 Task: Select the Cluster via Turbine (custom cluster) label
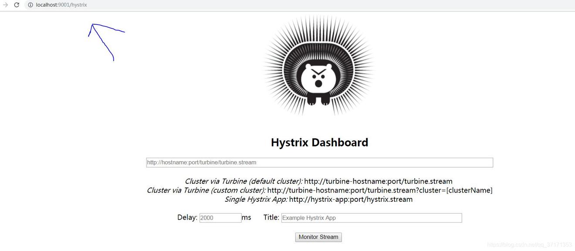click(206, 190)
